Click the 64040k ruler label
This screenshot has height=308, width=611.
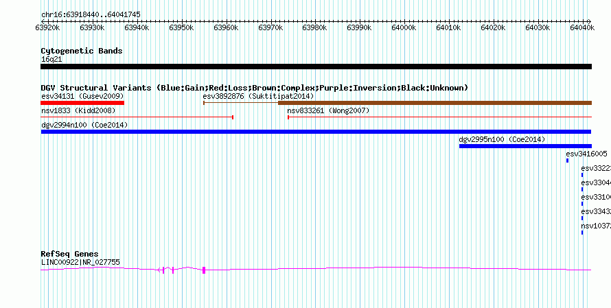tap(582, 27)
